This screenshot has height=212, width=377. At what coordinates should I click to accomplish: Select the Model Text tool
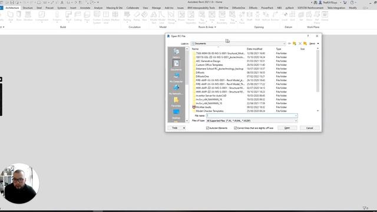click(x=154, y=17)
